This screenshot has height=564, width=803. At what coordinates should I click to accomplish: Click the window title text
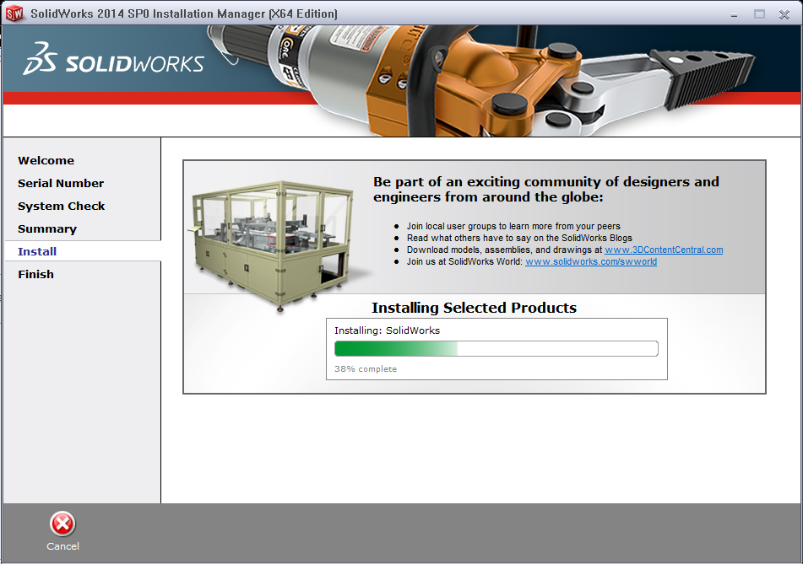coord(184,13)
